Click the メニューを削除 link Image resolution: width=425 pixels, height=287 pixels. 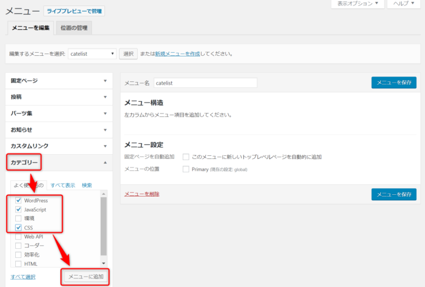point(142,194)
